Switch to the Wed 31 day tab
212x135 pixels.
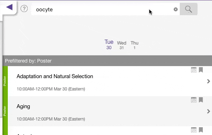coord(122,45)
